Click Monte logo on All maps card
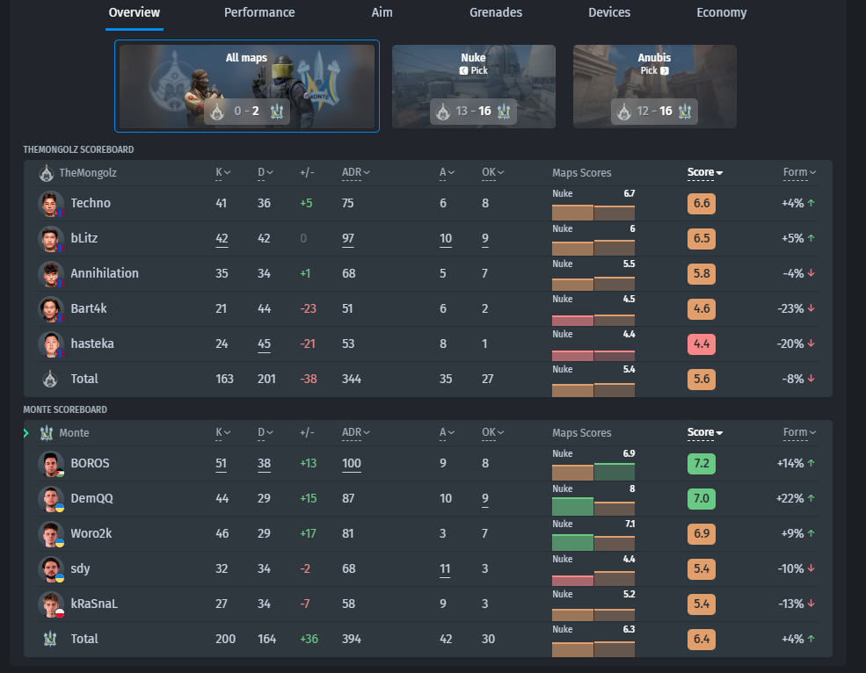 click(x=277, y=112)
